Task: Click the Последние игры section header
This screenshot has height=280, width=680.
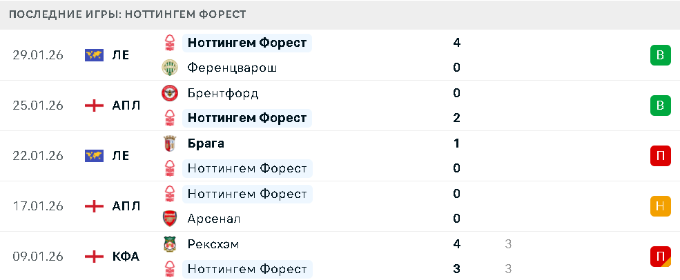Action: (x=128, y=14)
